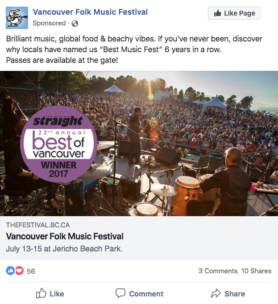
Task: Click the Comment speech bubble icon
Action: click(120, 293)
